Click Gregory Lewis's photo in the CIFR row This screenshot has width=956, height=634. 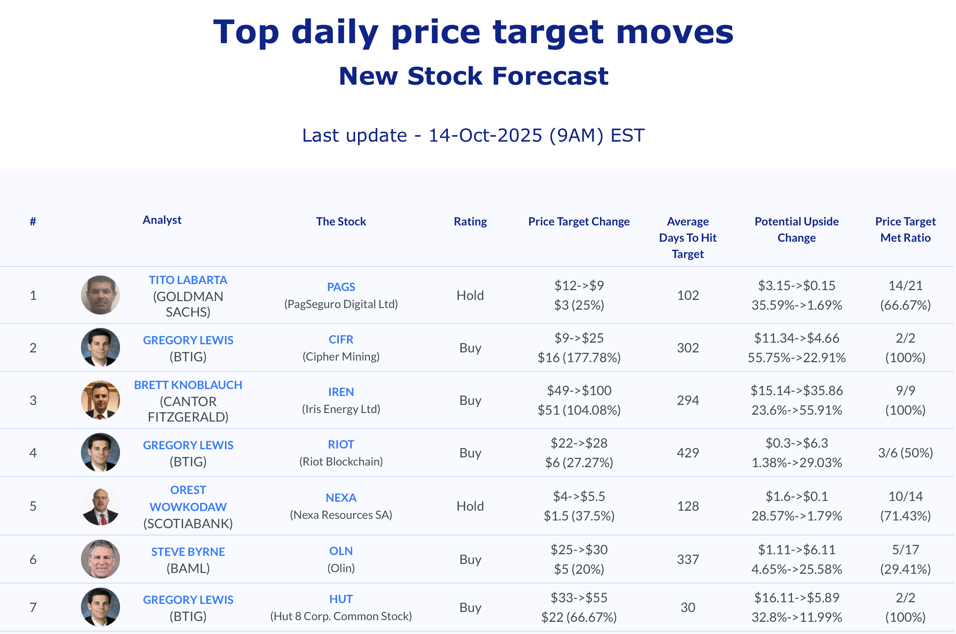pyautogui.click(x=100, y=348)
